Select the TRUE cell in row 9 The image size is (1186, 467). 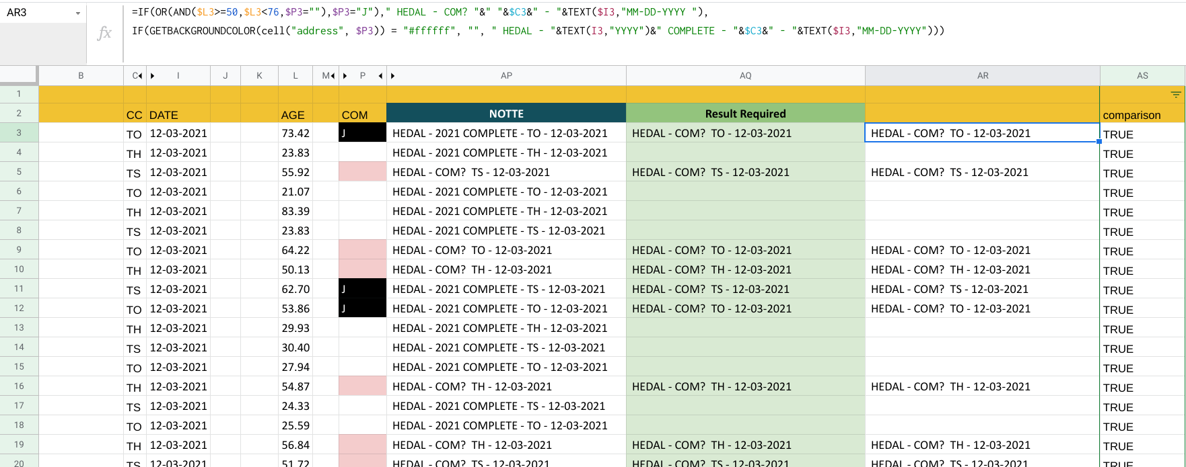pyautogui.click(x=1142, y=251)
